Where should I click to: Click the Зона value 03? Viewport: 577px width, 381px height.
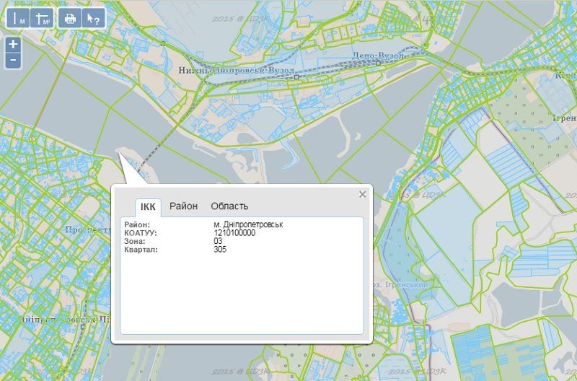point(219,241)
